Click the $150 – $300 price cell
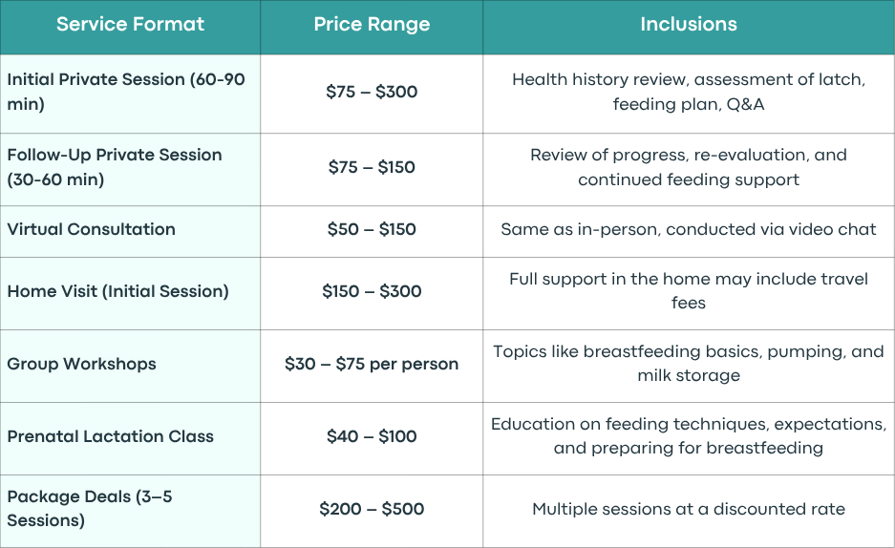 [372, 291]
